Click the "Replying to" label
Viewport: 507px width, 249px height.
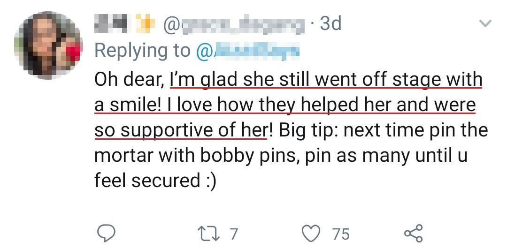(143, 51)
